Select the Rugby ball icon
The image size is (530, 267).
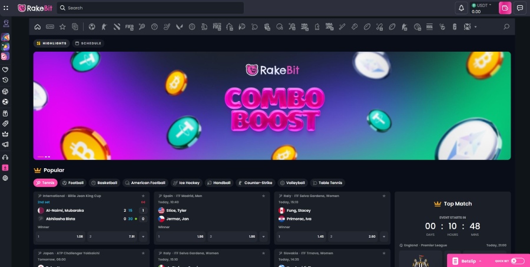coord(367,26)
